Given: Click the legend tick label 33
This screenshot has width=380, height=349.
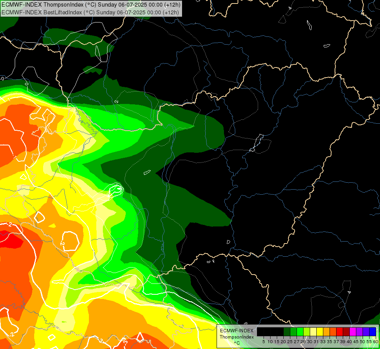Looking at the screenshot, I should [323, 342].
